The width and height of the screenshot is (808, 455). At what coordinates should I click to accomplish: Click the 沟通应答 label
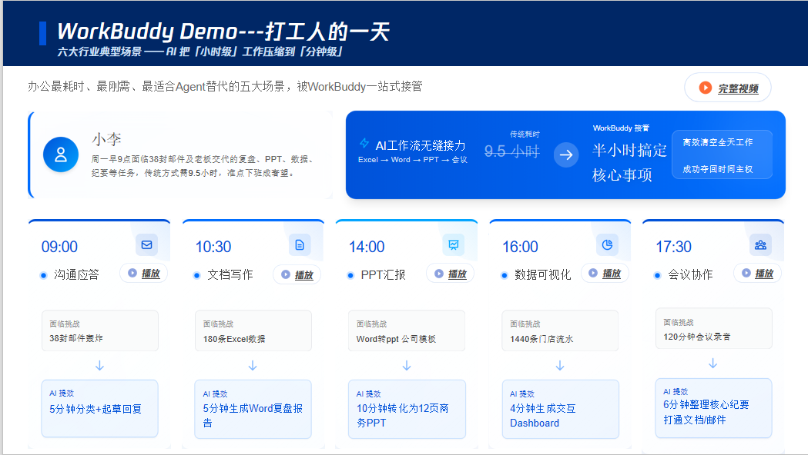[x=76, y=274]
